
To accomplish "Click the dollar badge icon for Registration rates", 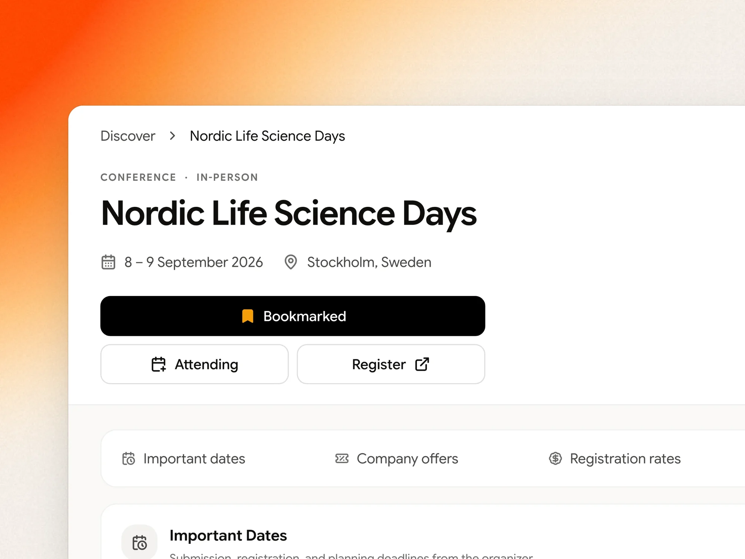I will point(555,458).
